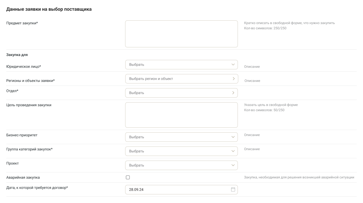Focus the Предмет закупки text area
363x203 pixels.
point(181,34)
